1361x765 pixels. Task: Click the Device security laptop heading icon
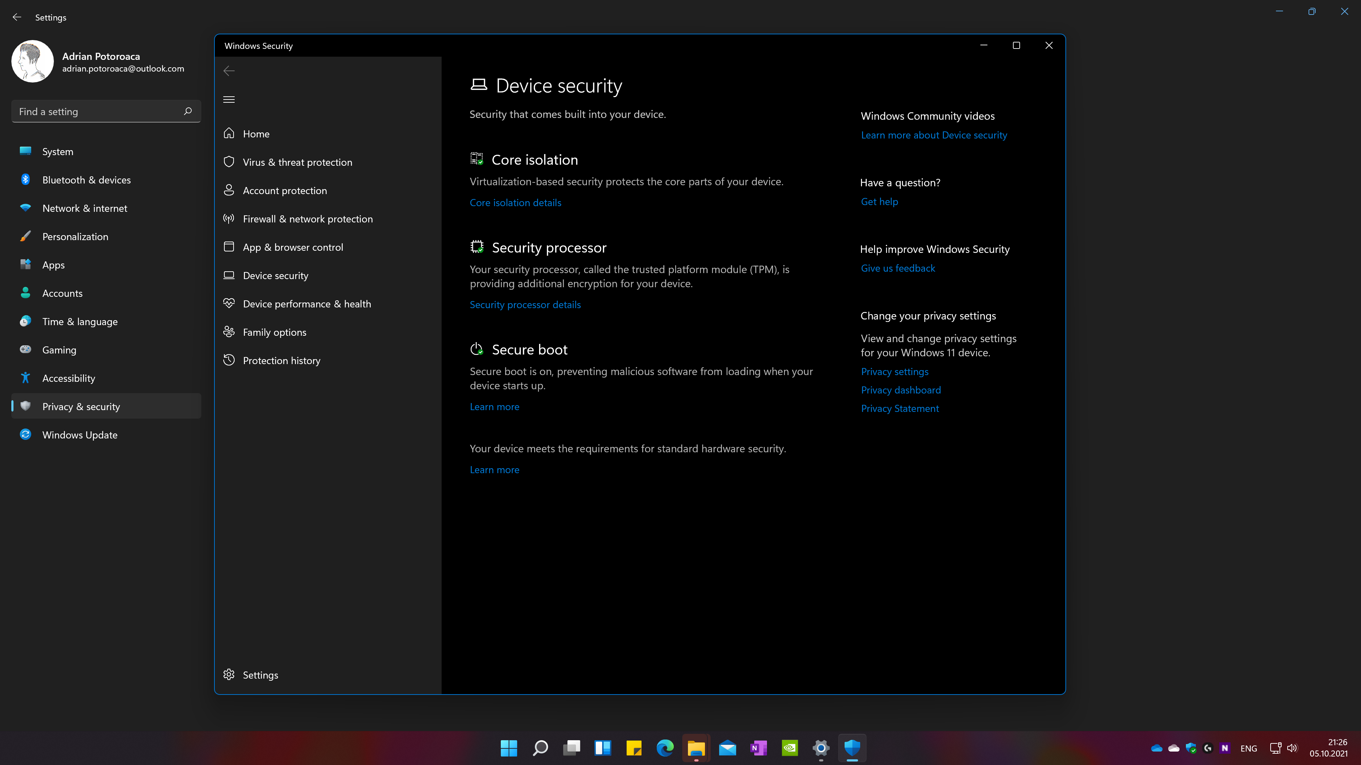point(479,85)
